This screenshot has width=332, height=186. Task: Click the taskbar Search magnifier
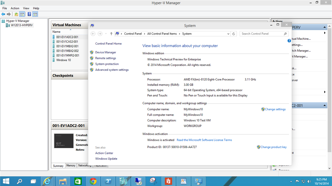[x=19, y=181]
